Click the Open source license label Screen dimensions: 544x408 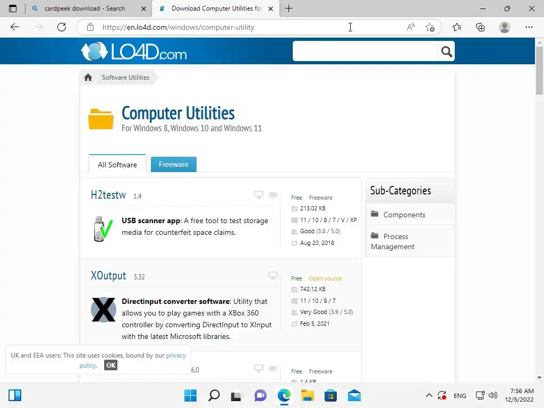[x=325, y=278]
